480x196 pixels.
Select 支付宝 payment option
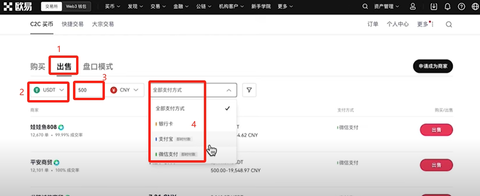point(193,139)
